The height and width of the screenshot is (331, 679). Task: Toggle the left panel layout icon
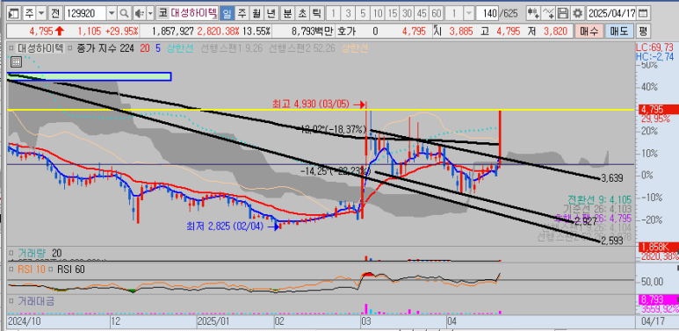(x=14, y=14)
